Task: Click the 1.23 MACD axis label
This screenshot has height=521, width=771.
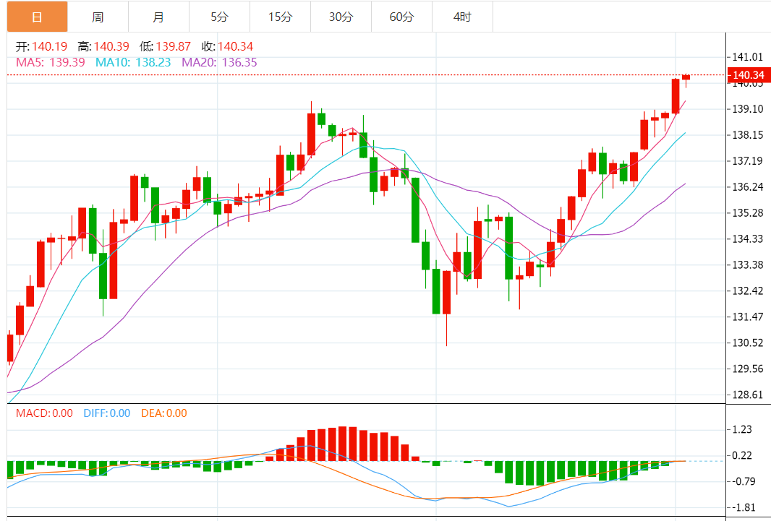Action: [x=742, y=430]
